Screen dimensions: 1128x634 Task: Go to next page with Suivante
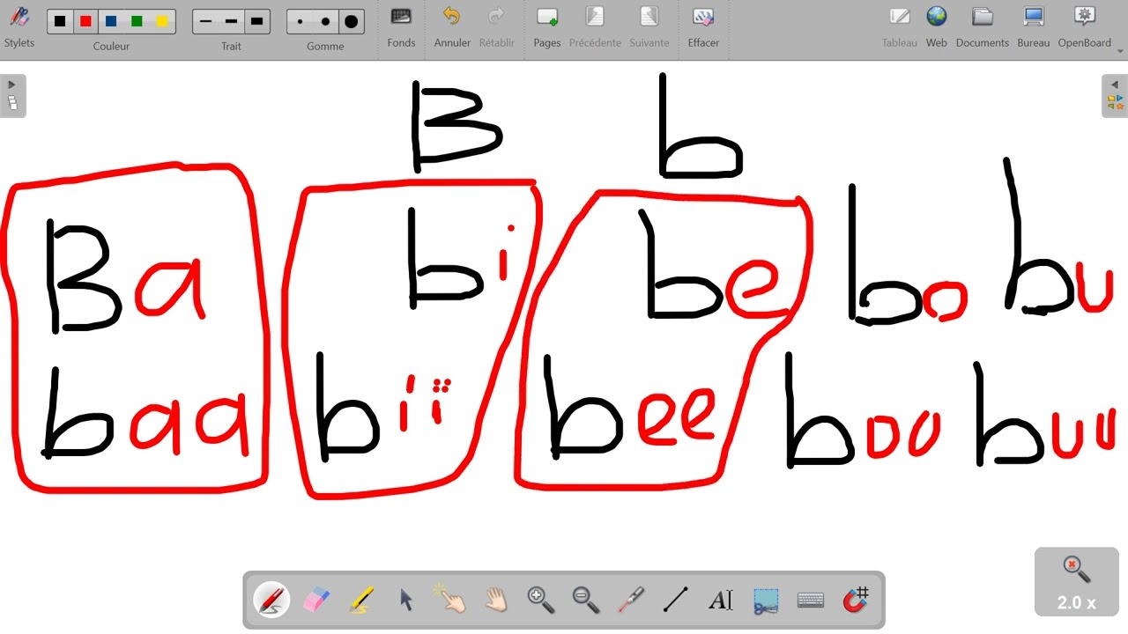point(649,26)
